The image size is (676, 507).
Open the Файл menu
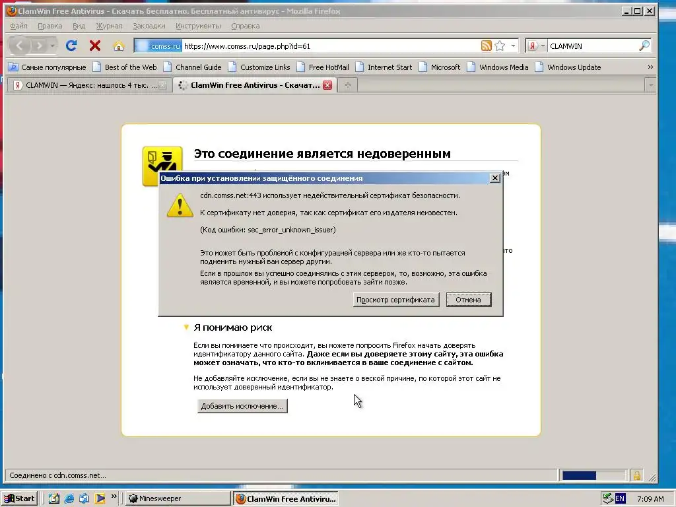pyautogui.click(x=18, y=26)
